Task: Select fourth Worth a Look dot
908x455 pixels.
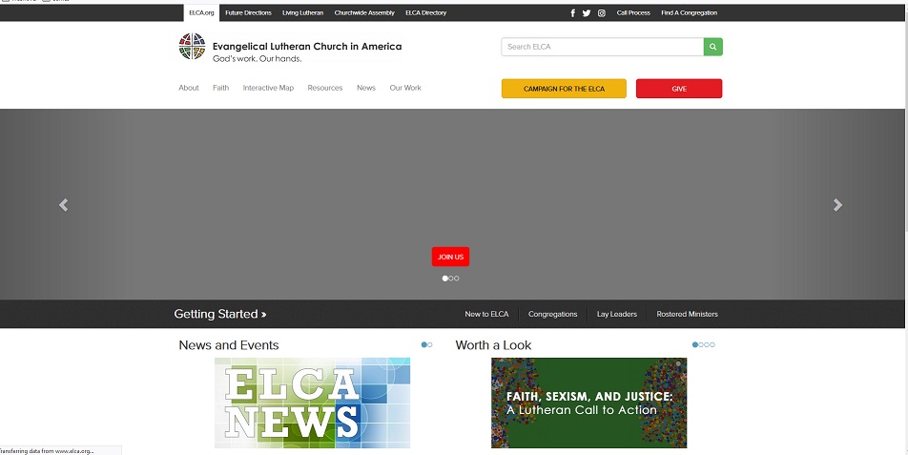Action: click(712, 344)
